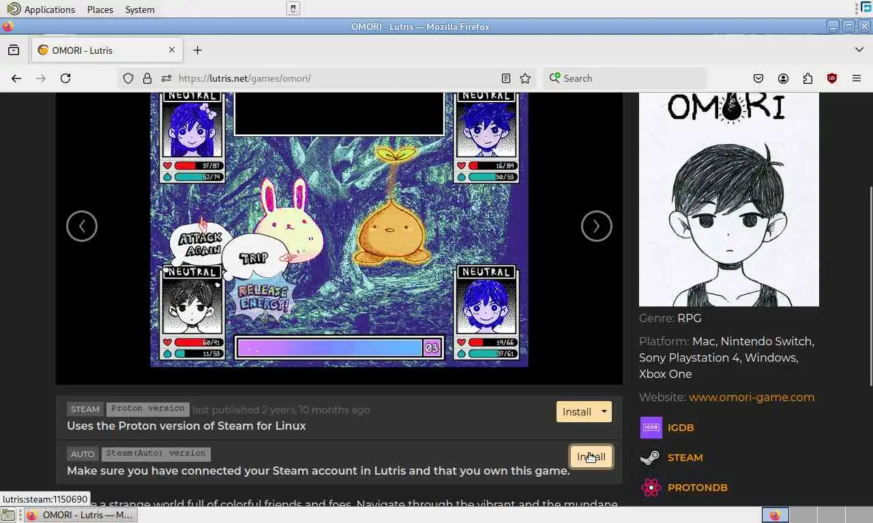Bookmark this page with the star
873x523 pixels.
525,78
